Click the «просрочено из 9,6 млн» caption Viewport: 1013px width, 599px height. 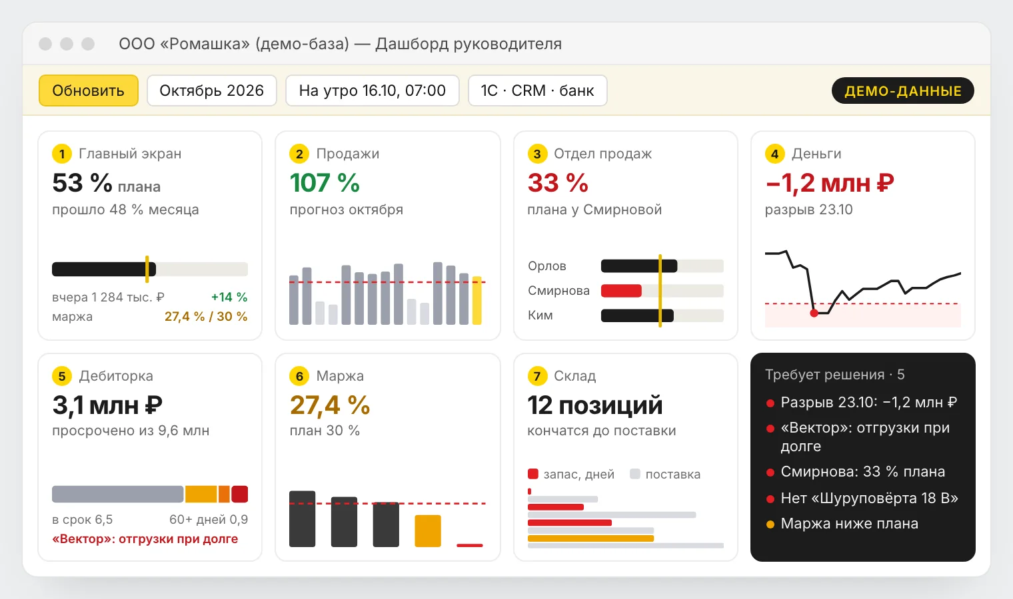[131, 431]
